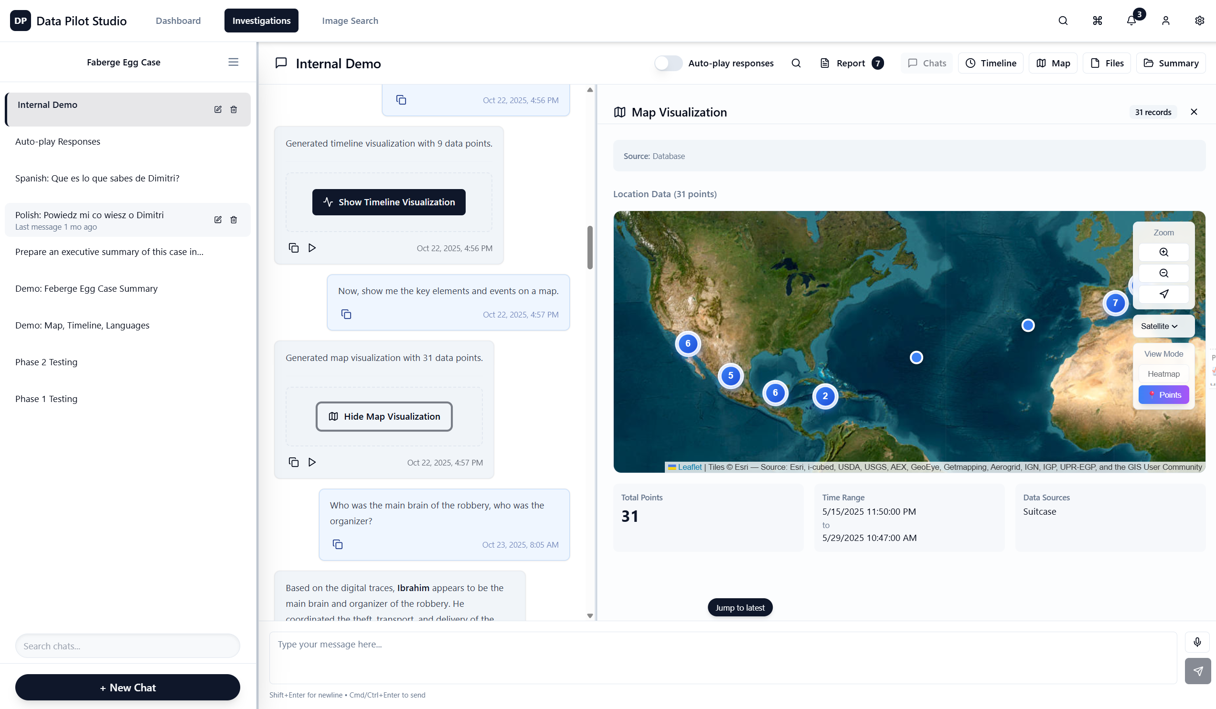This screenshot has width=1216, height=709.
Task: Click the Faberge Egg Case title
Action: tap(124, 62)
